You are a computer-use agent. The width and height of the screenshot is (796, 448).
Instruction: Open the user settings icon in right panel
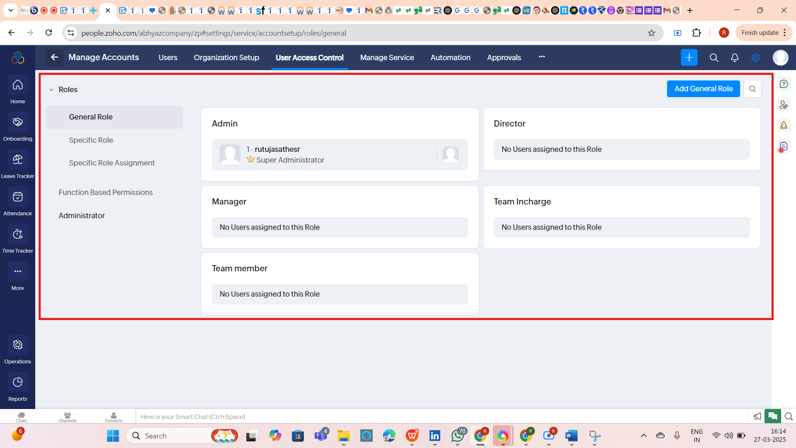point(784,105)
